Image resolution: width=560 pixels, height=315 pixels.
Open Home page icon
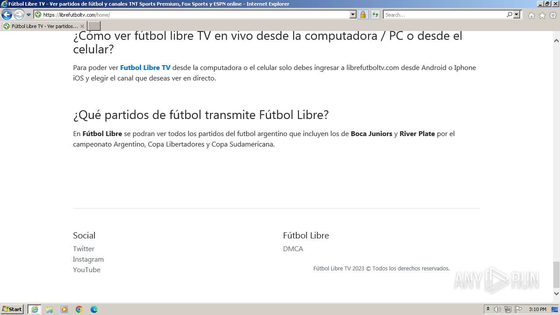point(531,15)
